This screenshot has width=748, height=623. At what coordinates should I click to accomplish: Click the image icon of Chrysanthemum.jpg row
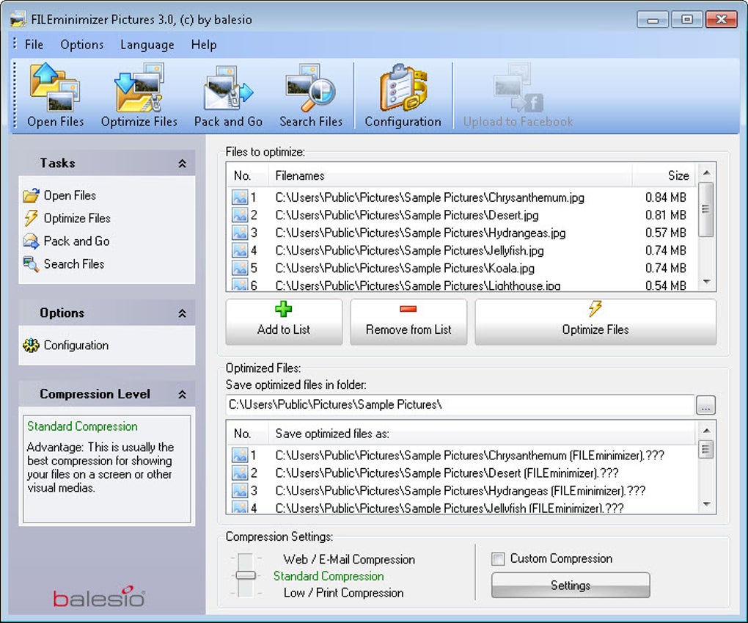point(240,197)
